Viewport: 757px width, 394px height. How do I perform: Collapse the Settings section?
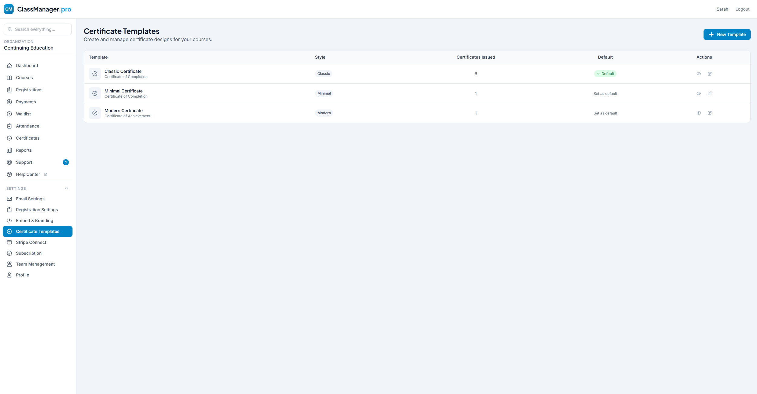[x=66, y=188]
